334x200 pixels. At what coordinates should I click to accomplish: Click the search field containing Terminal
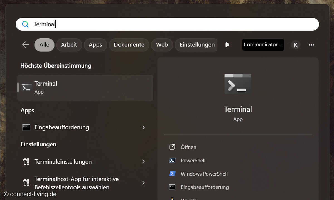pyautogui.click(x=167, y=24)
